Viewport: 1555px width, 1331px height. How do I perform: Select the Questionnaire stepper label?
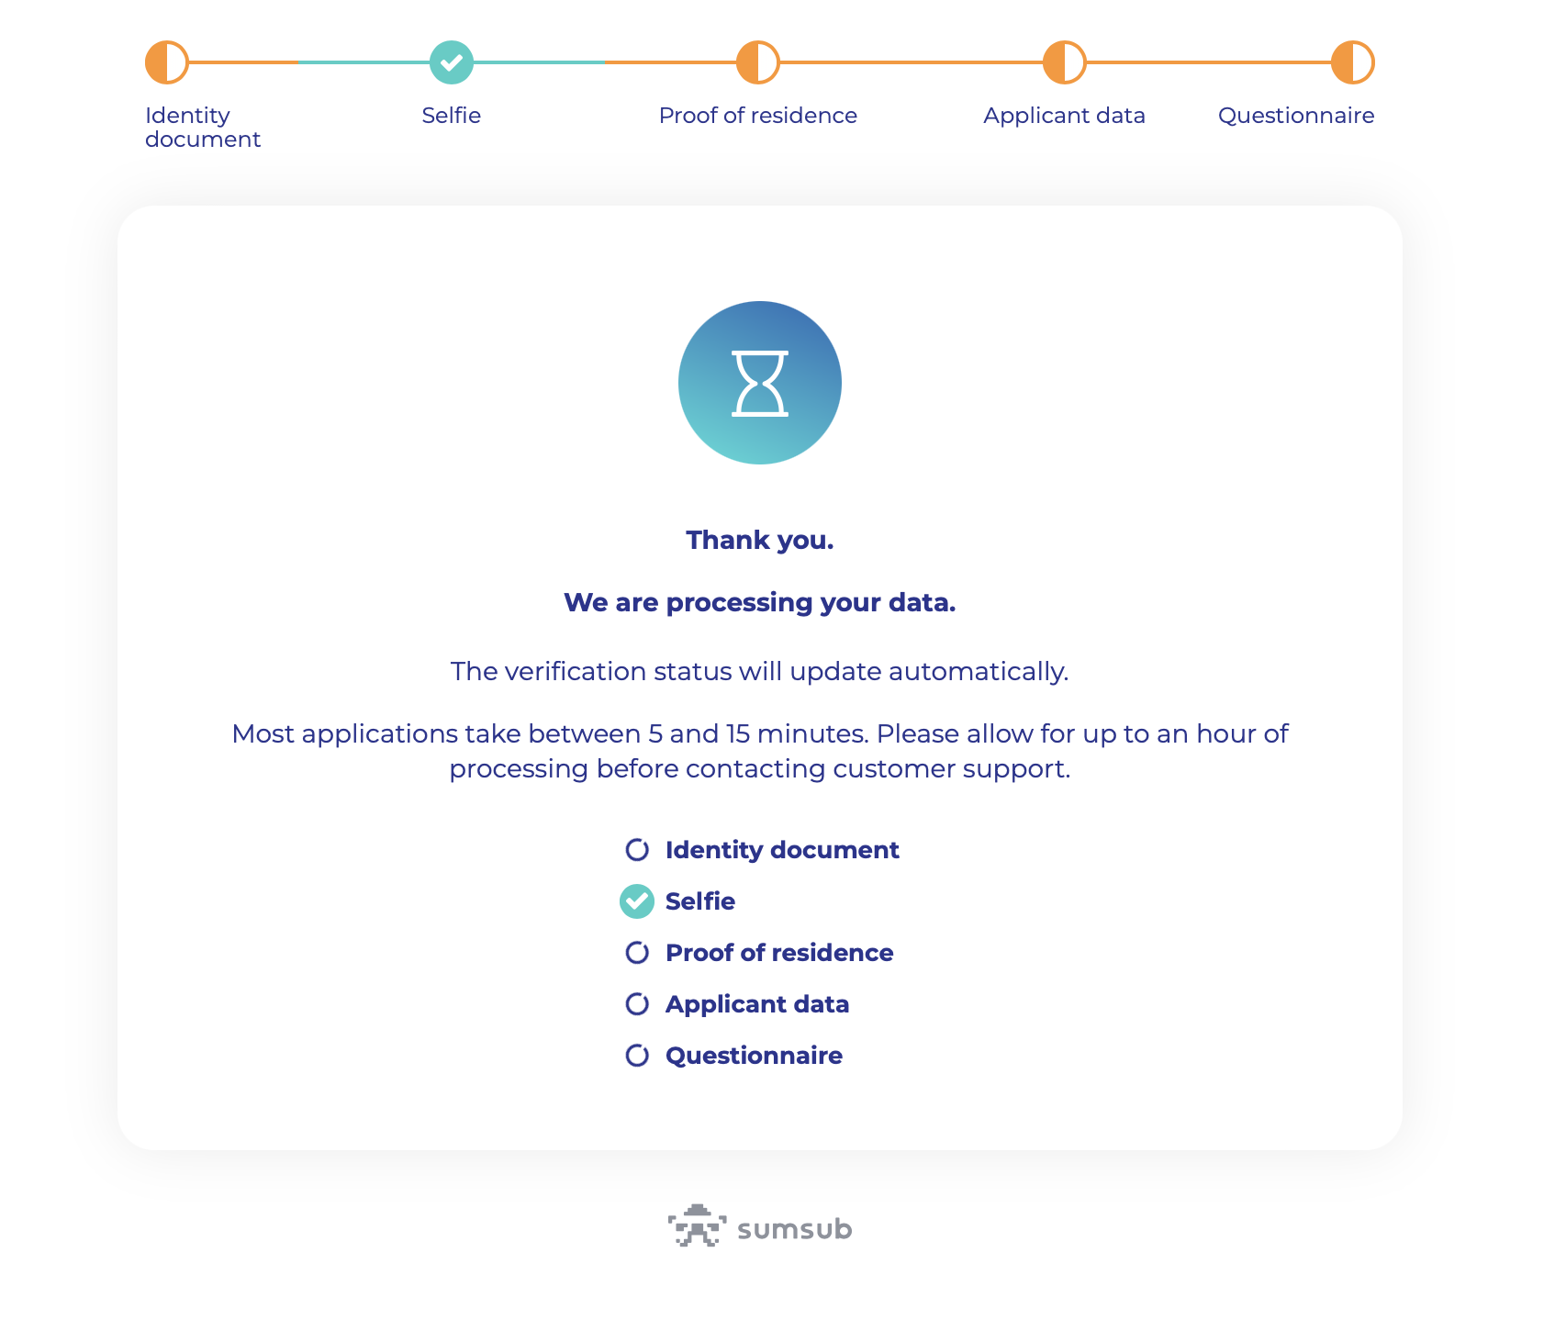pos(1296,116)
